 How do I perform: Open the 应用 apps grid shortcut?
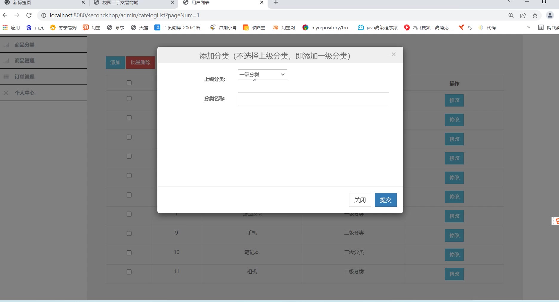11,27
